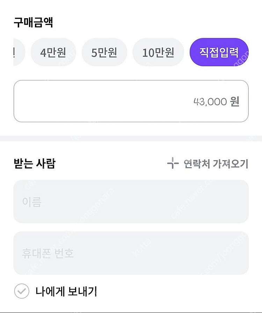The width and height of the screenshot is (262, 313).
Task: Click the plus icon beside 연락처 가져오기
Action: (173, 163)
